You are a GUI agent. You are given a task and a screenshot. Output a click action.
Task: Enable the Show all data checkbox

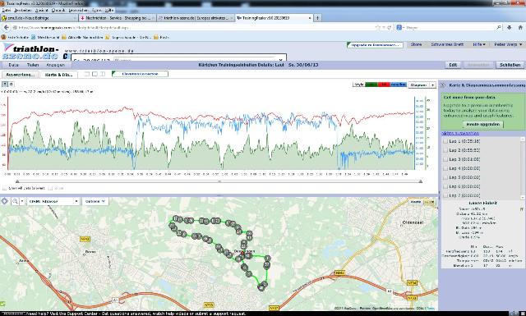pyautogui.click(x=5, y=188)
